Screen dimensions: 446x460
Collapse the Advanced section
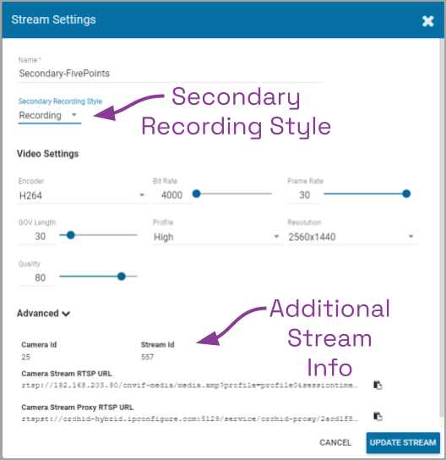[43, 314]
